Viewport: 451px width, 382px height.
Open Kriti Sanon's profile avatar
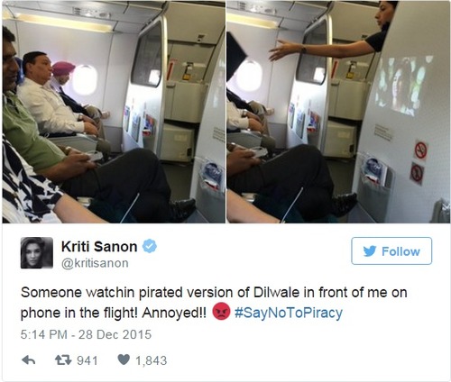pyautogui.click(x=37, y=252)
